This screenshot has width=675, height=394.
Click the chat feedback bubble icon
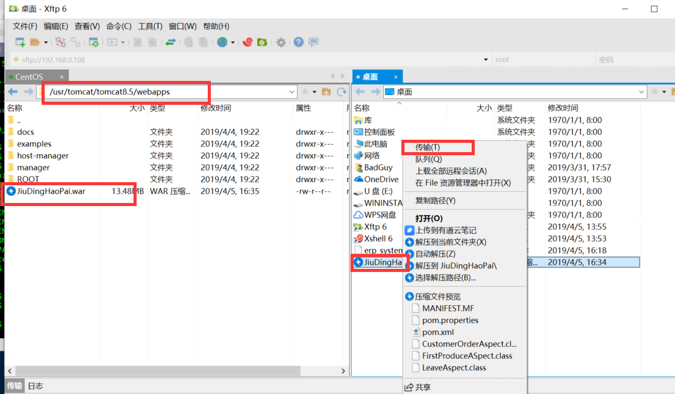click(314, 42)
